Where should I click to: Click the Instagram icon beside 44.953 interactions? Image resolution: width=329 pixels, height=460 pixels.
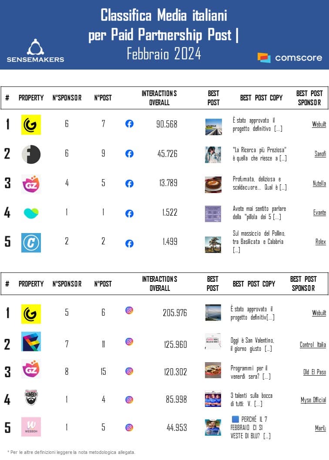[129, 427]
